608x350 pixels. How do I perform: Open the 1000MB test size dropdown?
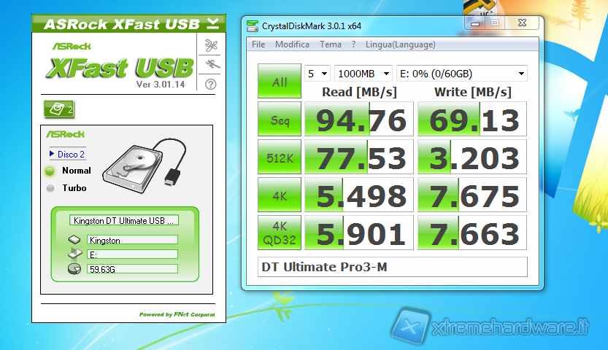pyautogui.click(x=363, y=74)
